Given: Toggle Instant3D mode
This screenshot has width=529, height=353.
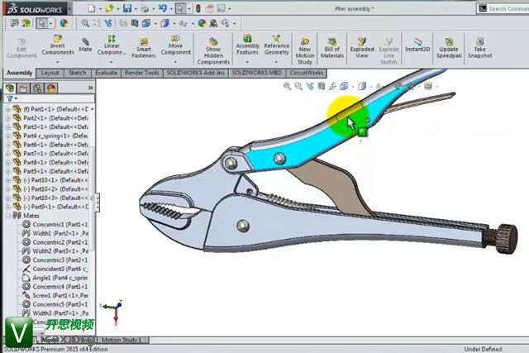Looking at the screenshot, I should pos(417,45).
